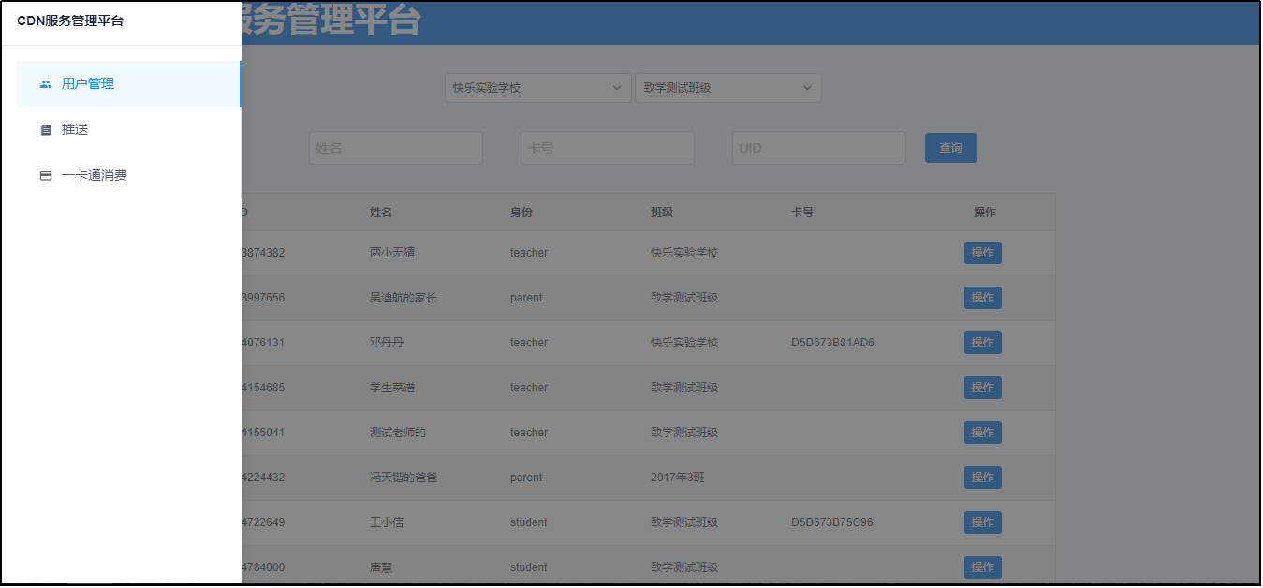This screenshot has height=588, width=1263.
Task: Expand the 快乐实验学校 school dropdown
Action: pyautogui.click(x=537, y=88)
